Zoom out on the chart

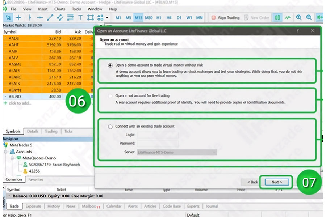[309, 18]
